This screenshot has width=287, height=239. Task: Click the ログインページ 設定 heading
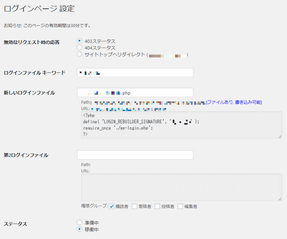[x=39, y=9]
